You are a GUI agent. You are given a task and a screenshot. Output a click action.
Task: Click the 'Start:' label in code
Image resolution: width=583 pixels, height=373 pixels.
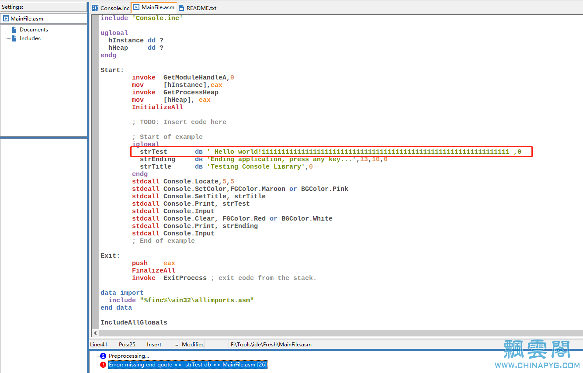pyautogui.click(x=112, y=70)
